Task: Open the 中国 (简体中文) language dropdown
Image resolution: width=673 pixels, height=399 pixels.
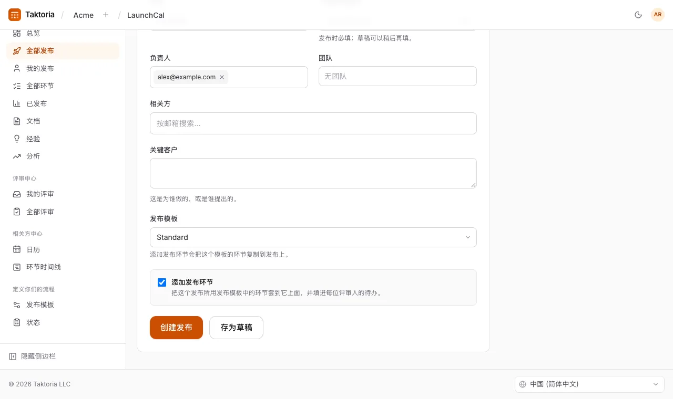Action: click(589, 384)
